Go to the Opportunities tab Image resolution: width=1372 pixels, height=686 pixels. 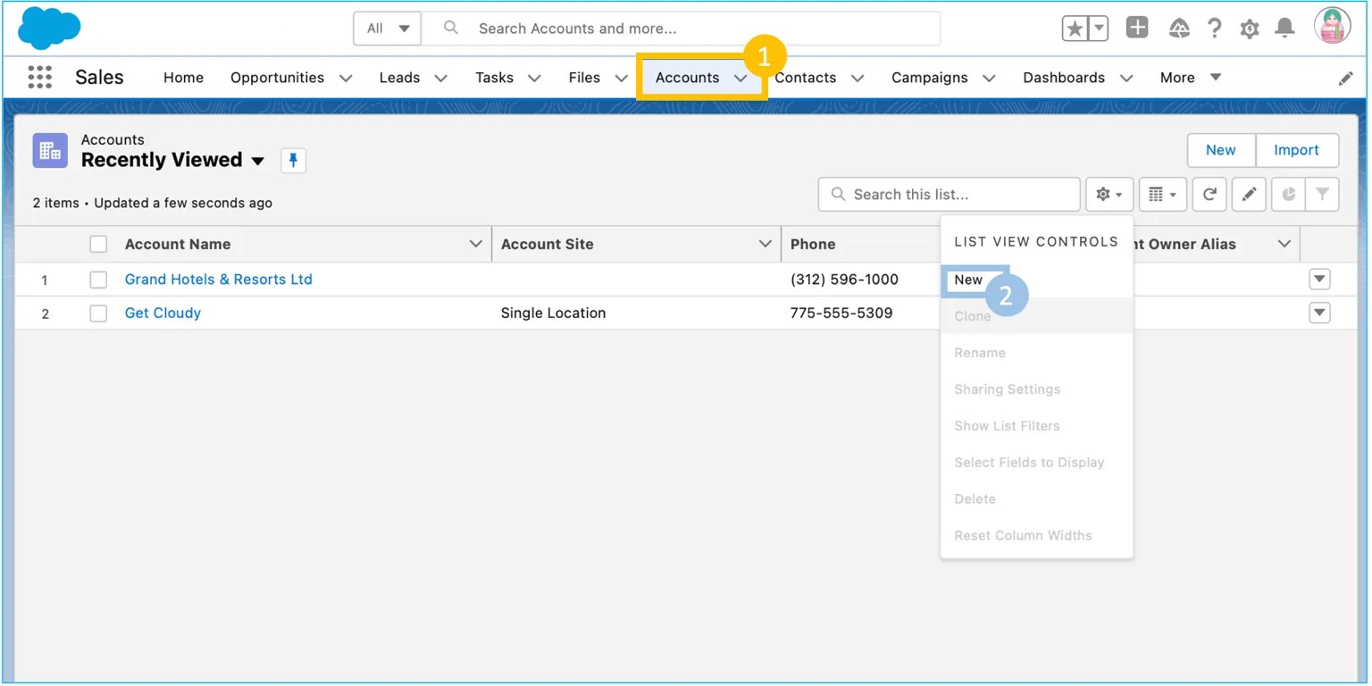(x=277, y=78)
